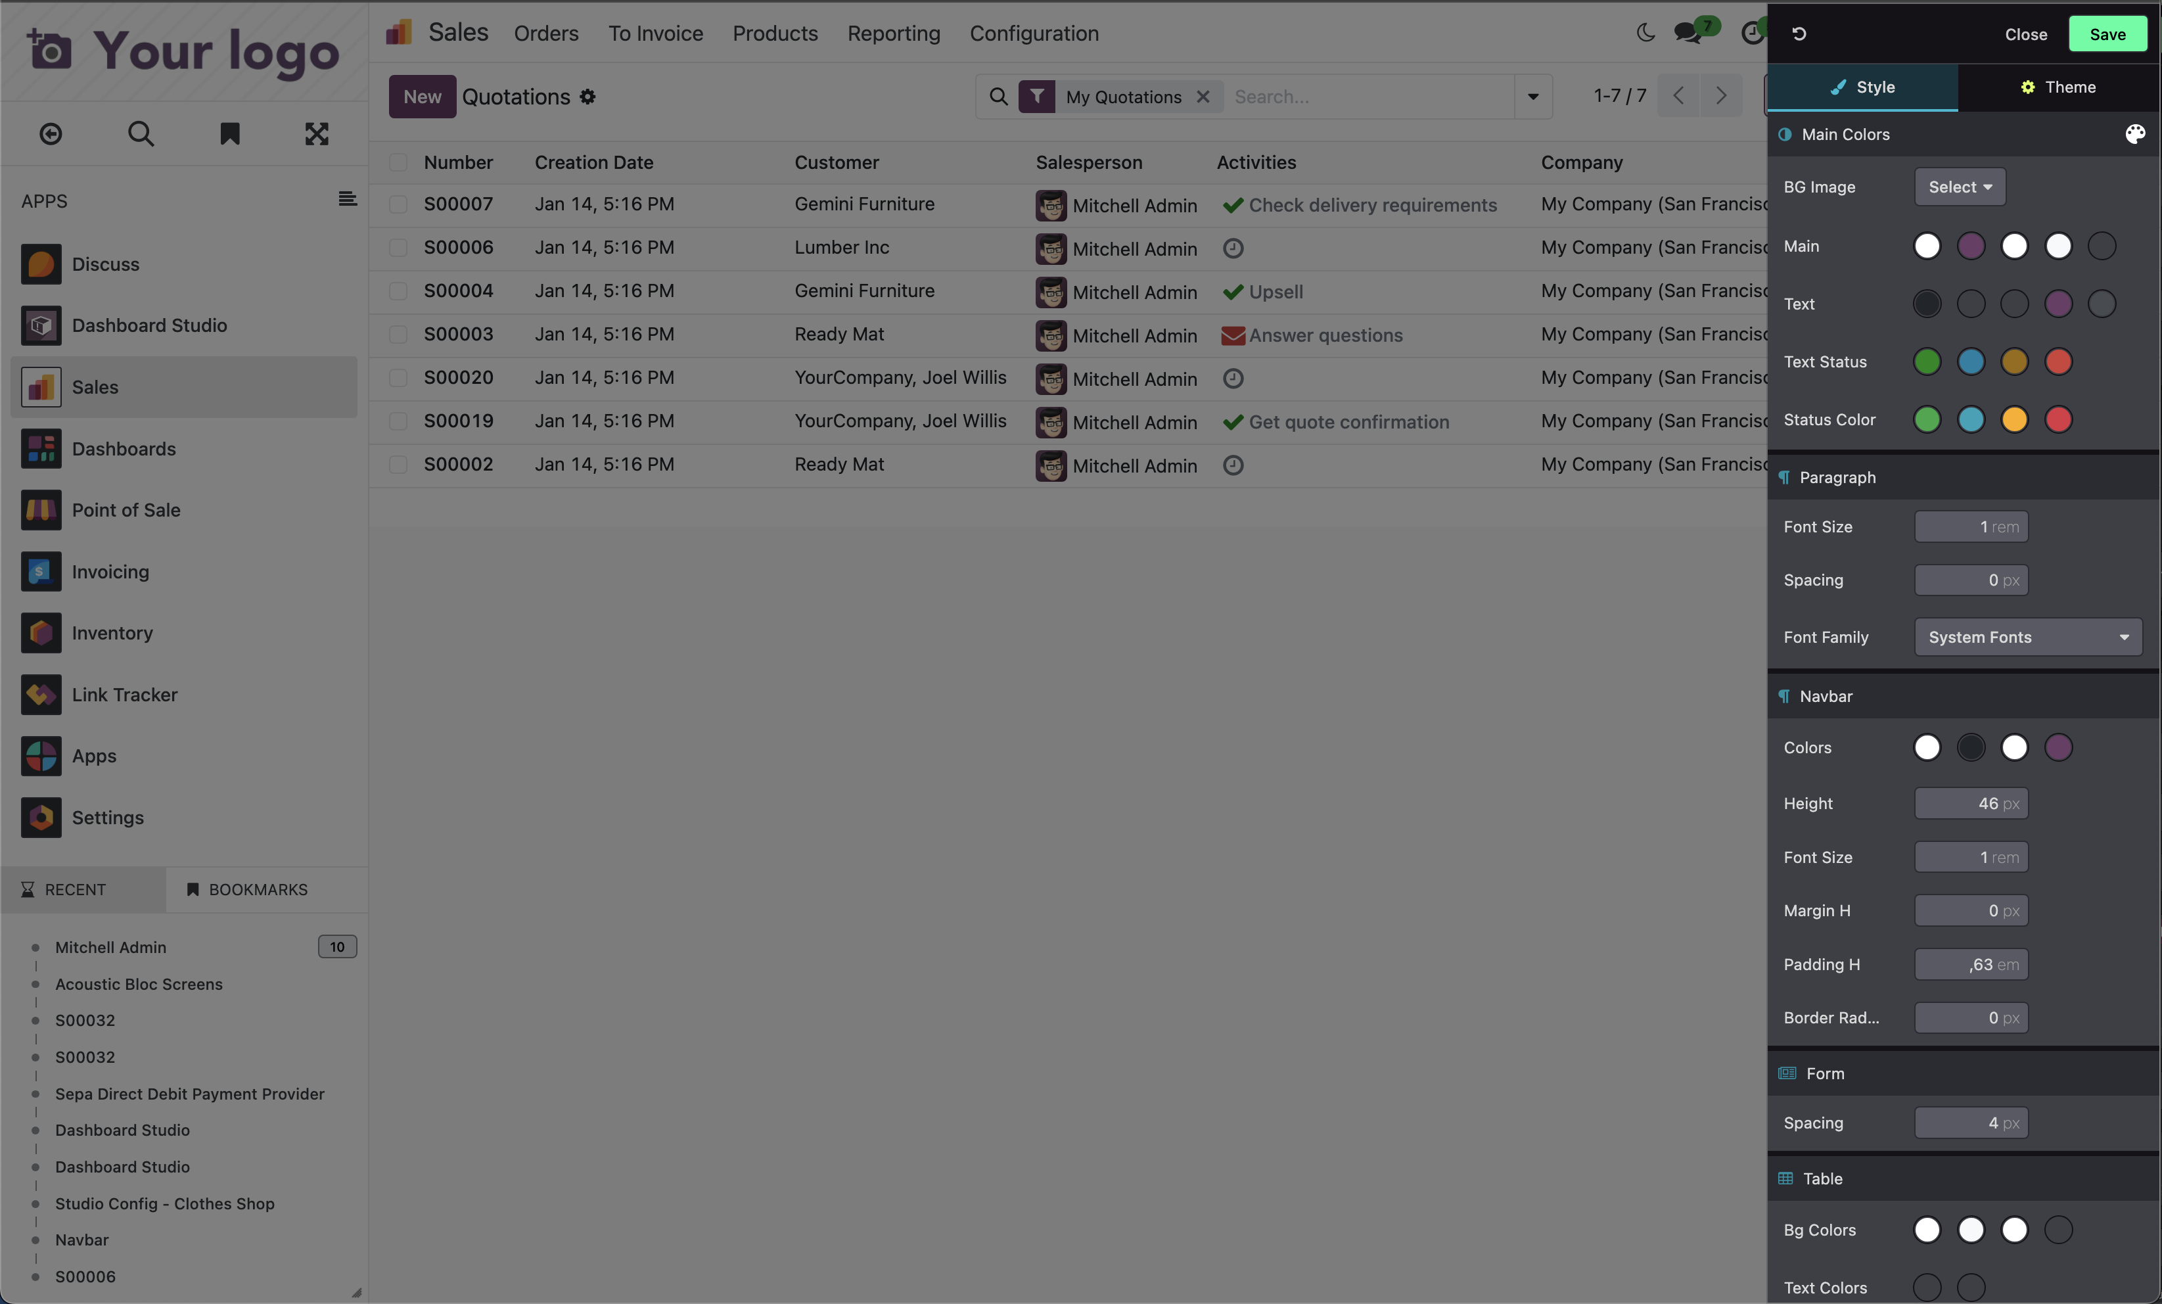This screenshot has height=1304, width=2162.
Task: Click the dark mode moon icon
Action: pyautogui.click(x=1645, y=34)
